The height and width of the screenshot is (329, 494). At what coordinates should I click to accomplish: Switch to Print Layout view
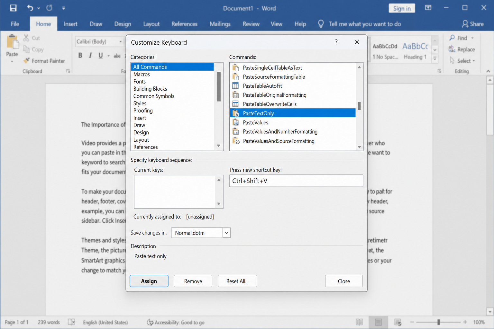click(378, 322)
